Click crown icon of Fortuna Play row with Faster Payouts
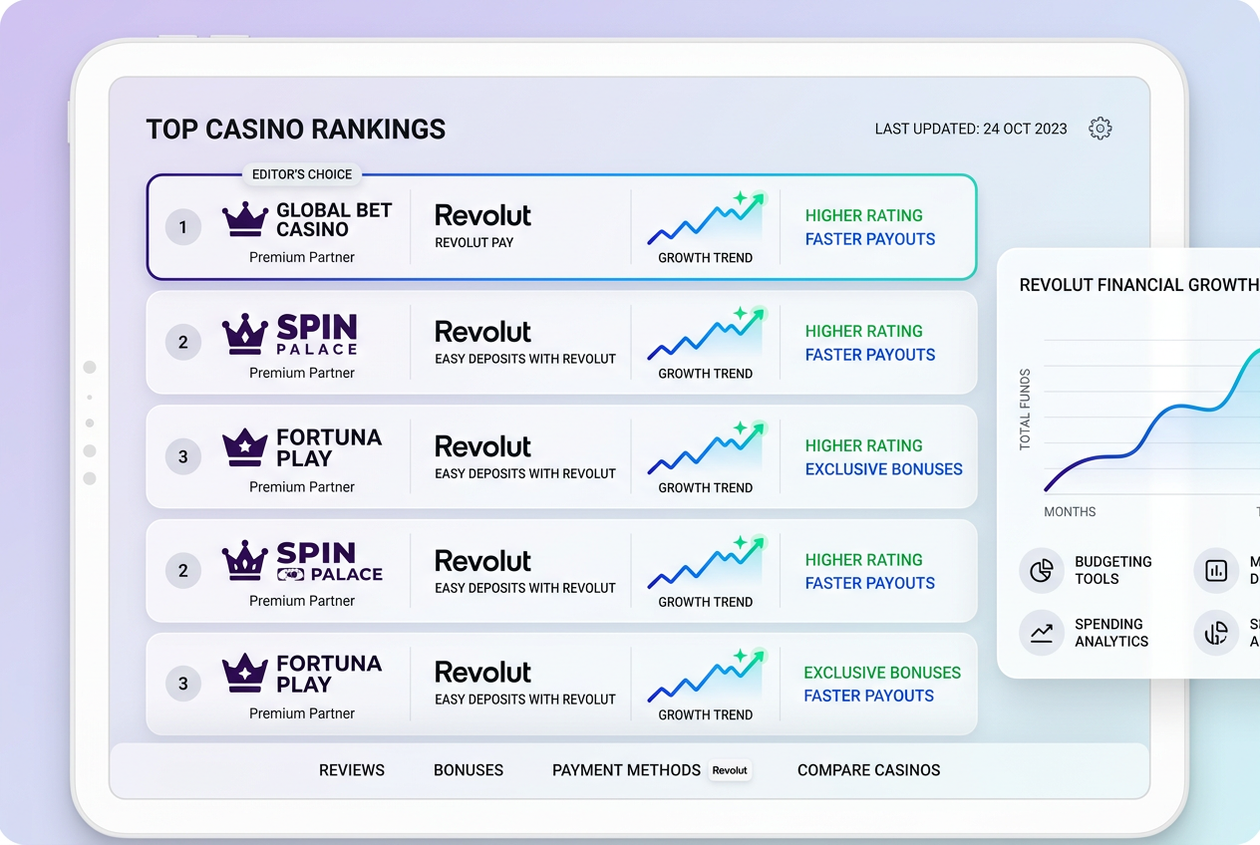The width and height of the screenshot is (1260, 845). pos(244,674)
